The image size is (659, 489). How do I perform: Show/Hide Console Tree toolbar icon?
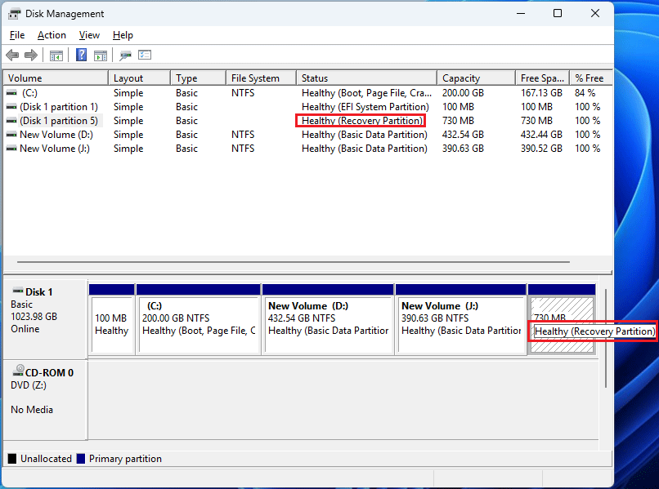(x=56, y=55)
